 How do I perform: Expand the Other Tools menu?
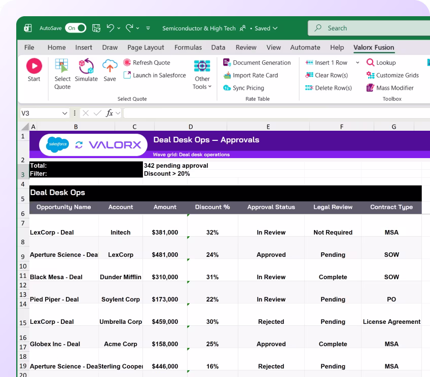(x=202, y=75)
